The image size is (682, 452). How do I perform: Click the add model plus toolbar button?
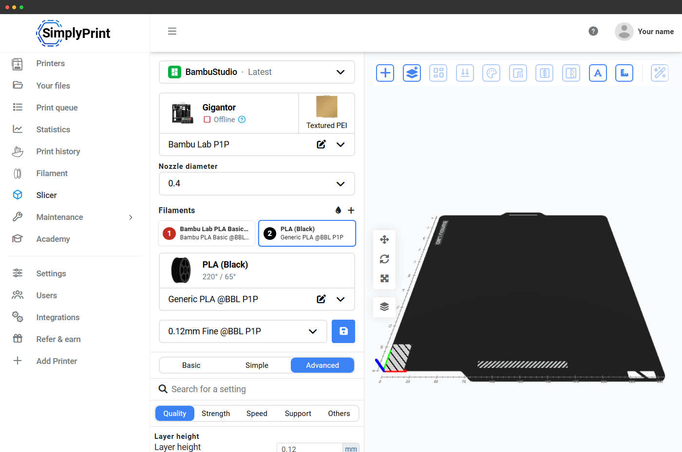click(385, 73)
